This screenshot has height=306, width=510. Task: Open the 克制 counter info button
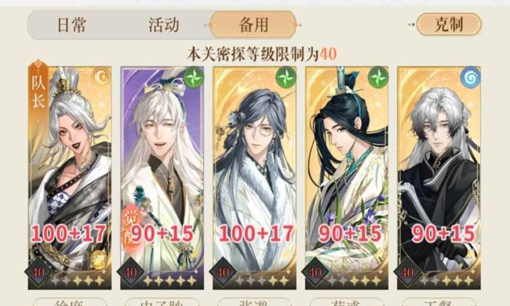[449, 24]
